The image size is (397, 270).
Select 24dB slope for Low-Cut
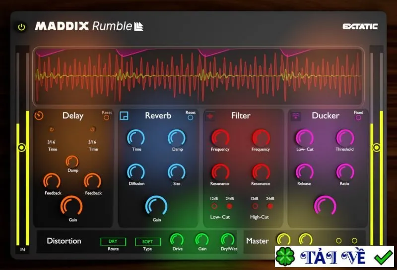coord(230,206)
